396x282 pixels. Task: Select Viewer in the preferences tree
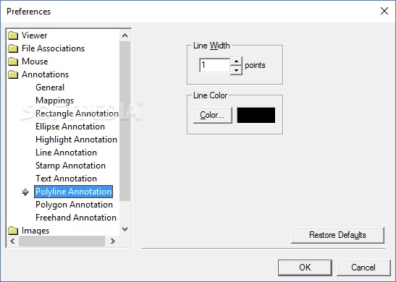point(34,35)
